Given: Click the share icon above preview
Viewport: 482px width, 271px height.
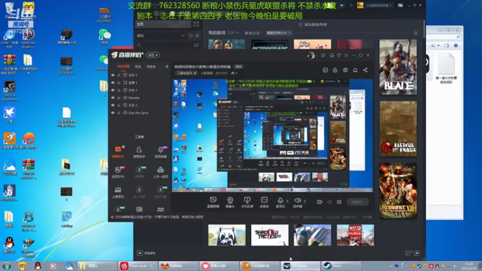Looking at the screenshot, I should (x=365, y=70).
